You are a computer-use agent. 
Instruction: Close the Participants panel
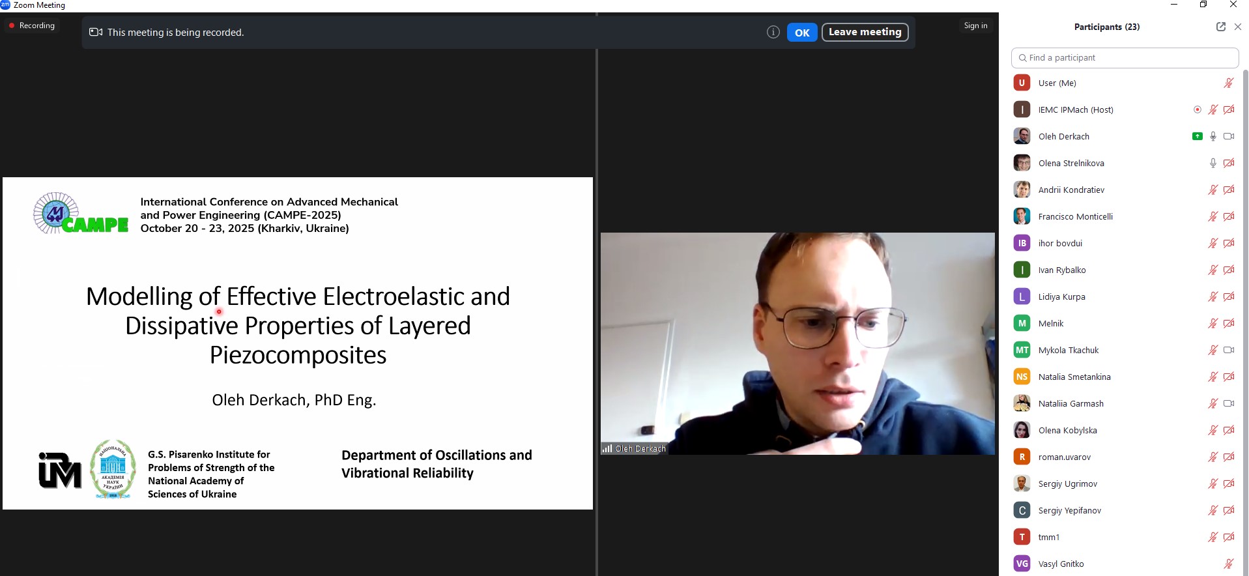(x=1238, y=27)
